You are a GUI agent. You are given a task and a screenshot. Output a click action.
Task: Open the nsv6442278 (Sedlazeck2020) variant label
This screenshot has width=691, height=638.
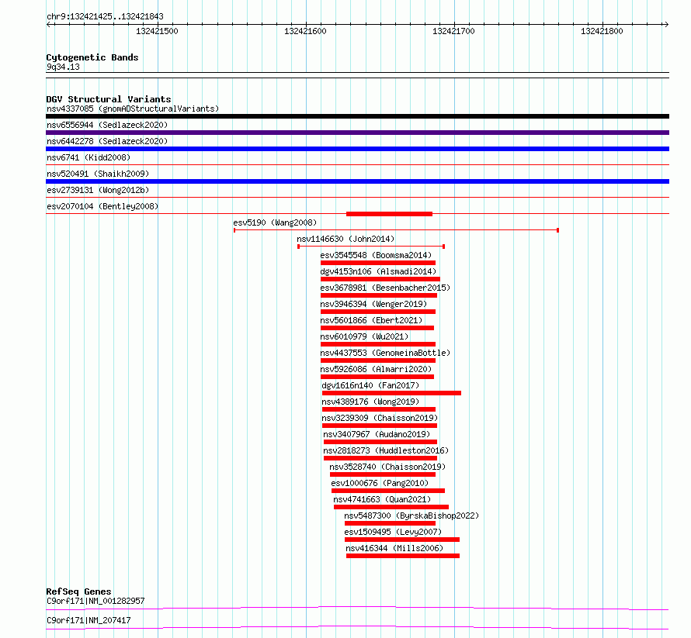click(107, 141)
